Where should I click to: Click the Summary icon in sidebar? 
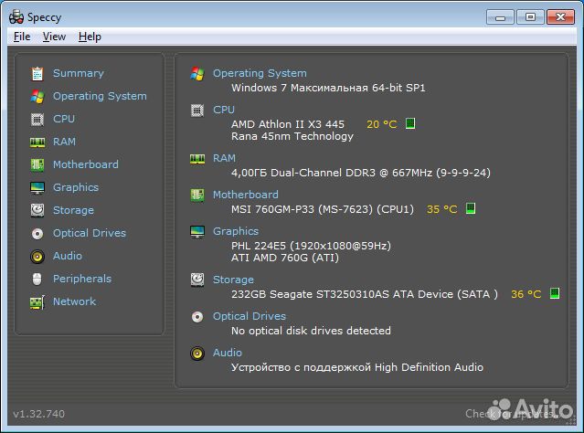point(37,73)
